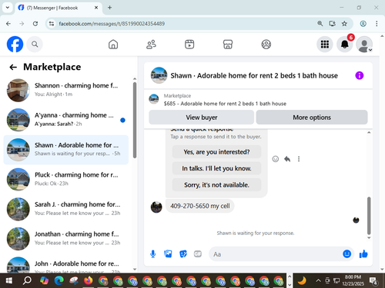
Task: Open Facebook search magnifier
Action: pos(35,45)
